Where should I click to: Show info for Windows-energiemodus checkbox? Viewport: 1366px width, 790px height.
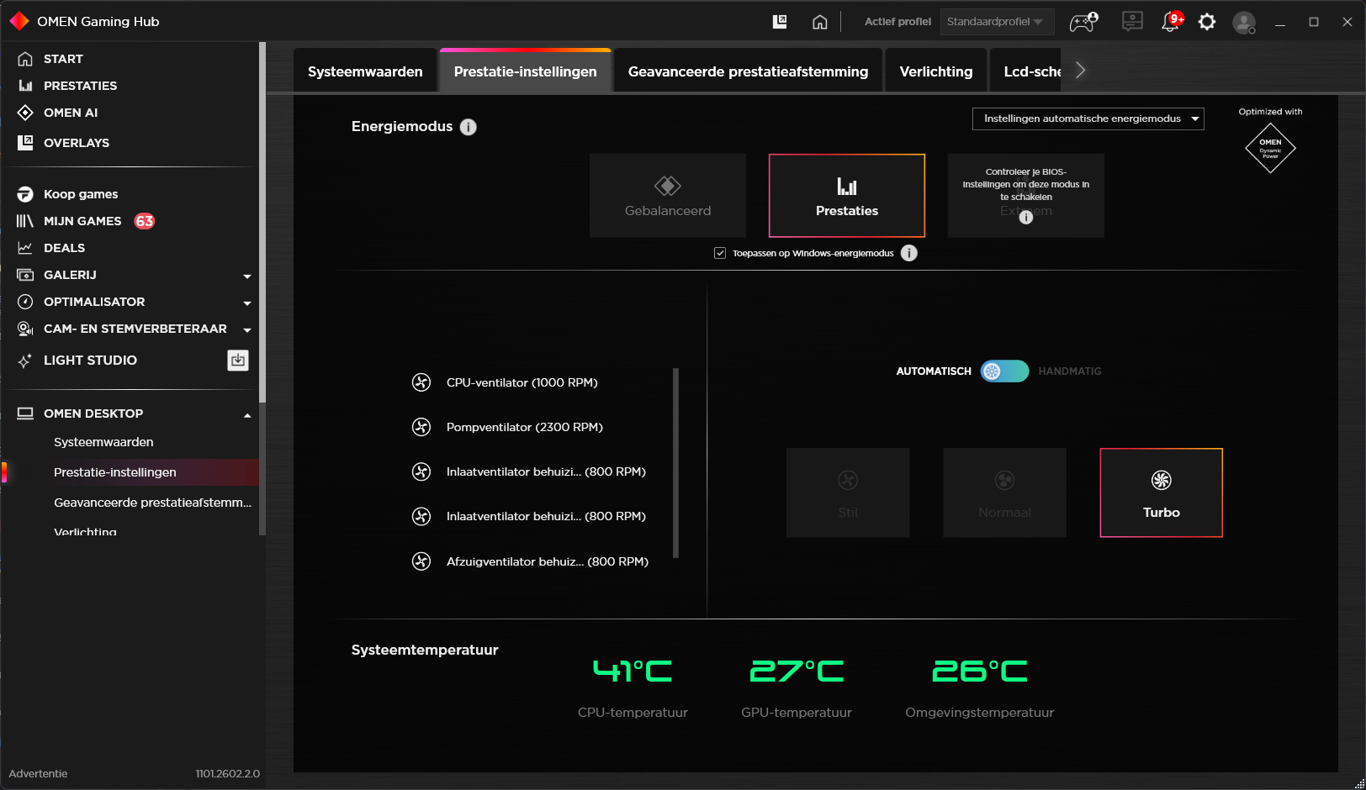pyautogui.click(x=909, y=253)
